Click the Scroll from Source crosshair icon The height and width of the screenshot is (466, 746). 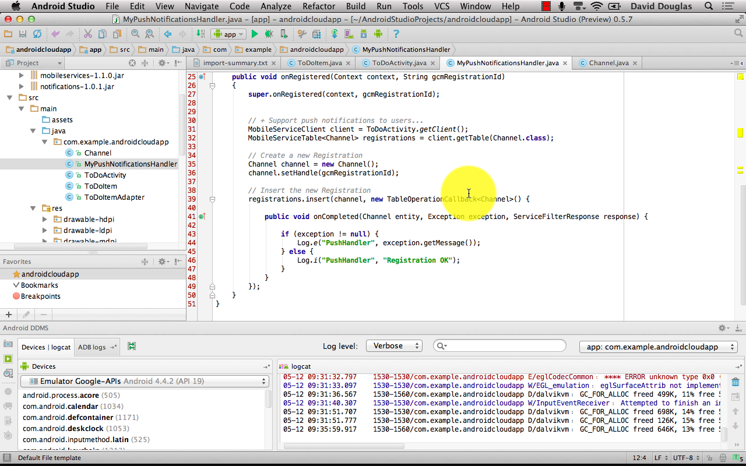click(132, 63)
